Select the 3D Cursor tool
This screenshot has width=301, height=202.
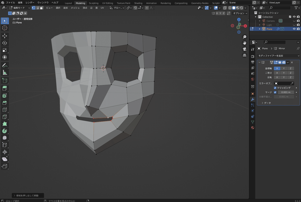[5, 28]
